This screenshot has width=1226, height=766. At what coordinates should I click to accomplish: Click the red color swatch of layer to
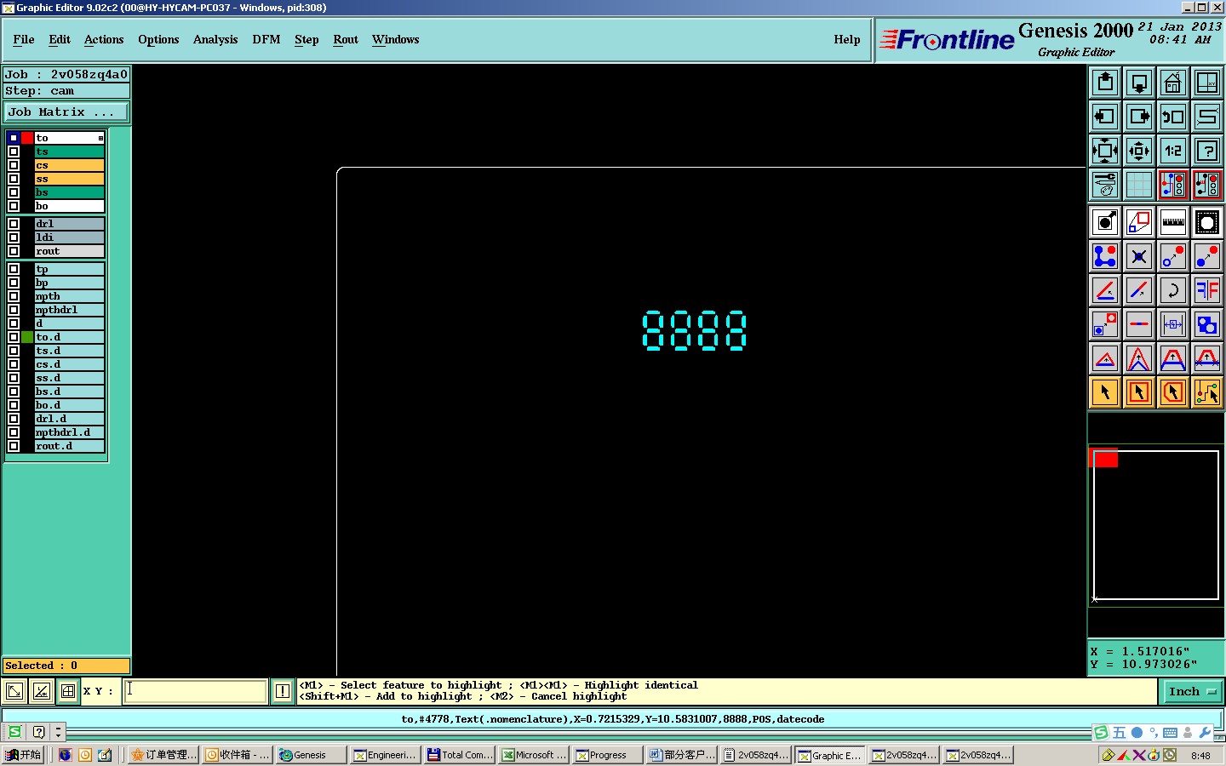[27, 138]
